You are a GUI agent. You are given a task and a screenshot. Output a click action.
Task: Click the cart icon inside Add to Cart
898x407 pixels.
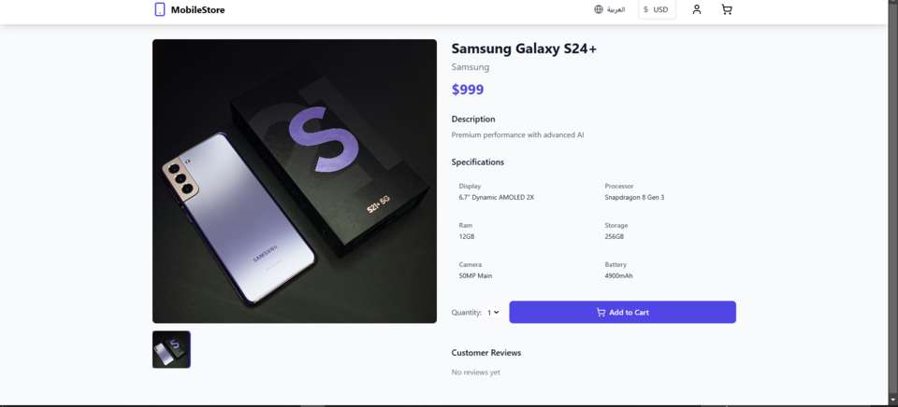point(601,312)
